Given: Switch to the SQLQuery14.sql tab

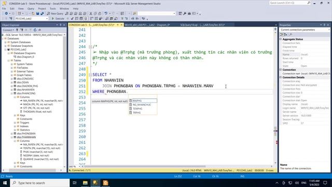Looking at the screenshot, I should [x=203, y=25].
